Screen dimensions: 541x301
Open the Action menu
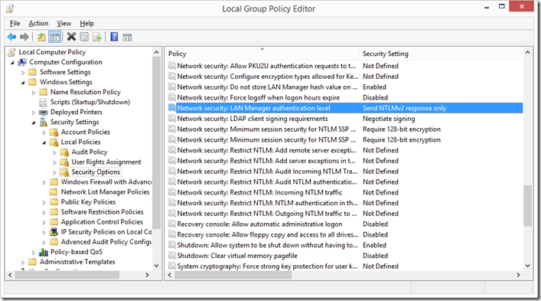click(x=38, y=23)
